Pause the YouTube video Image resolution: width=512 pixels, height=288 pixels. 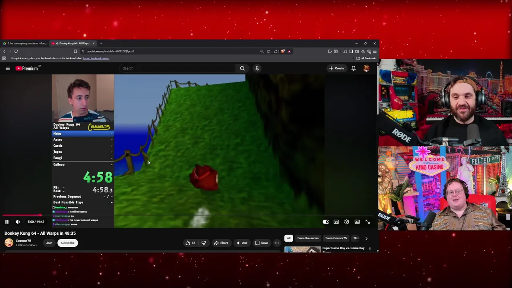click(x=7, y=222)
